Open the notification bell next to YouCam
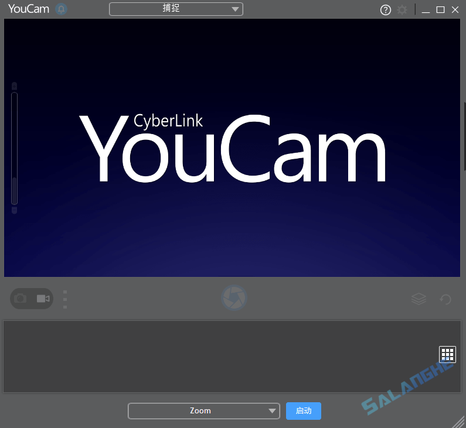Image resolution: width=466 pixels, height=428 pixels. click(x=61, y=9)
